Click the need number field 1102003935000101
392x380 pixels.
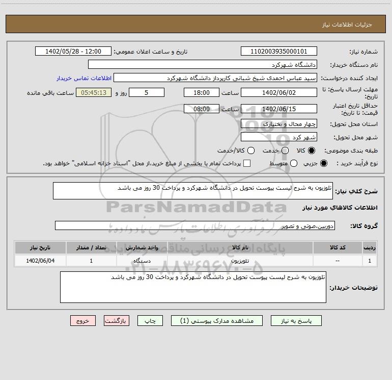tap(279, 51)
